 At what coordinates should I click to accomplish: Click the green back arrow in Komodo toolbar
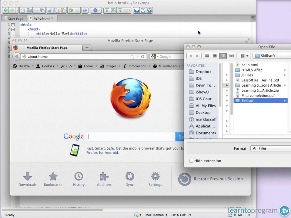tap(6, 10)
